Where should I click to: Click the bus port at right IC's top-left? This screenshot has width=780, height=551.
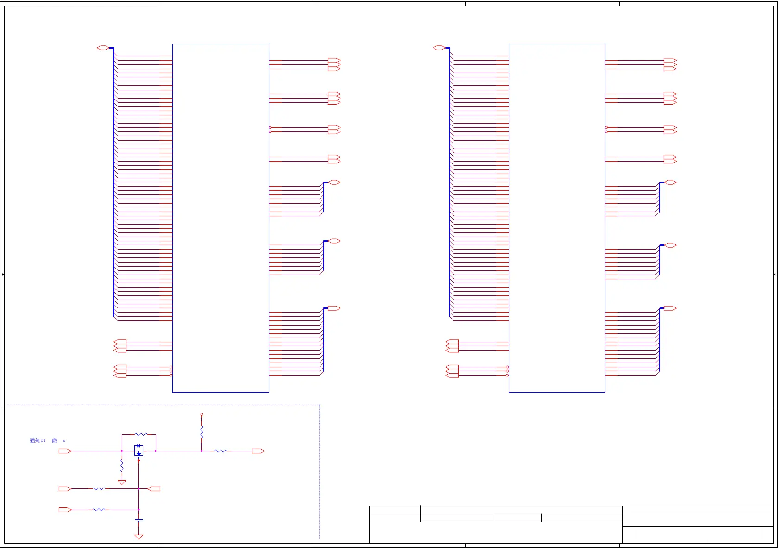coord(439,48)
